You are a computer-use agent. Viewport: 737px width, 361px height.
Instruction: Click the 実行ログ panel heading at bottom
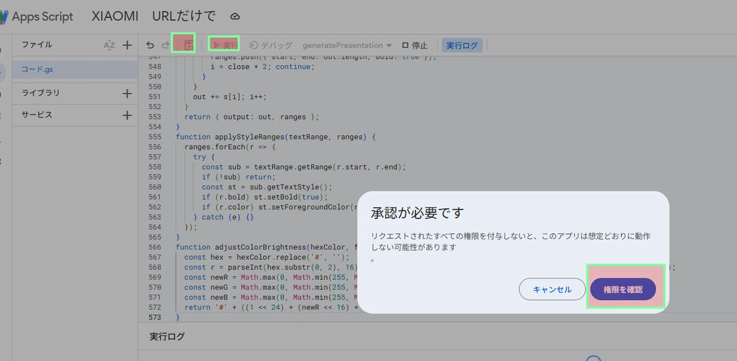(167, 336)
